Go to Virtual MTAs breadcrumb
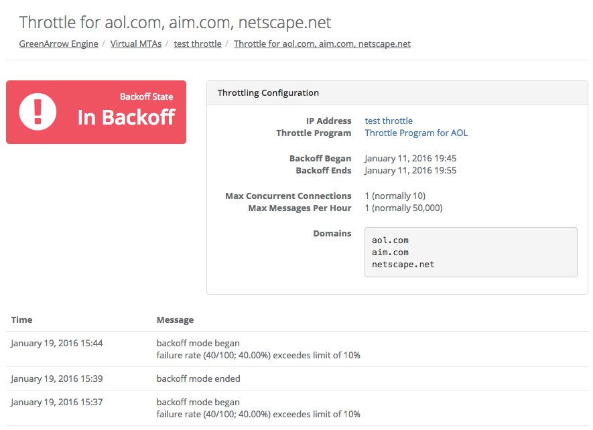Viewport: 593px width, 430px height. 136,44
